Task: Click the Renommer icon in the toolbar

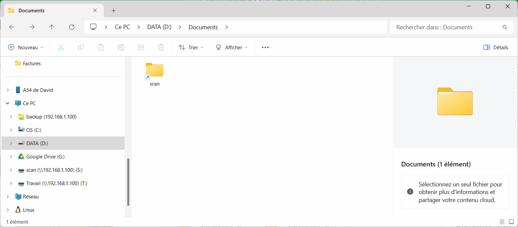Action: pos(121,47)
